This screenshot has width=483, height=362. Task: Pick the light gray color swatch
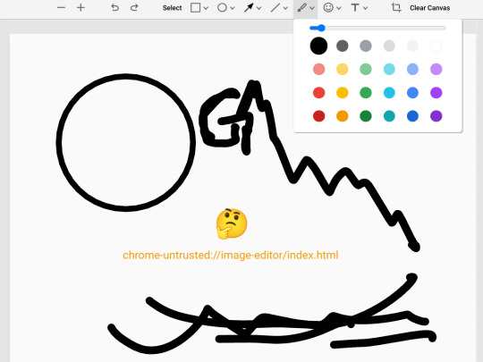point(389,46)
